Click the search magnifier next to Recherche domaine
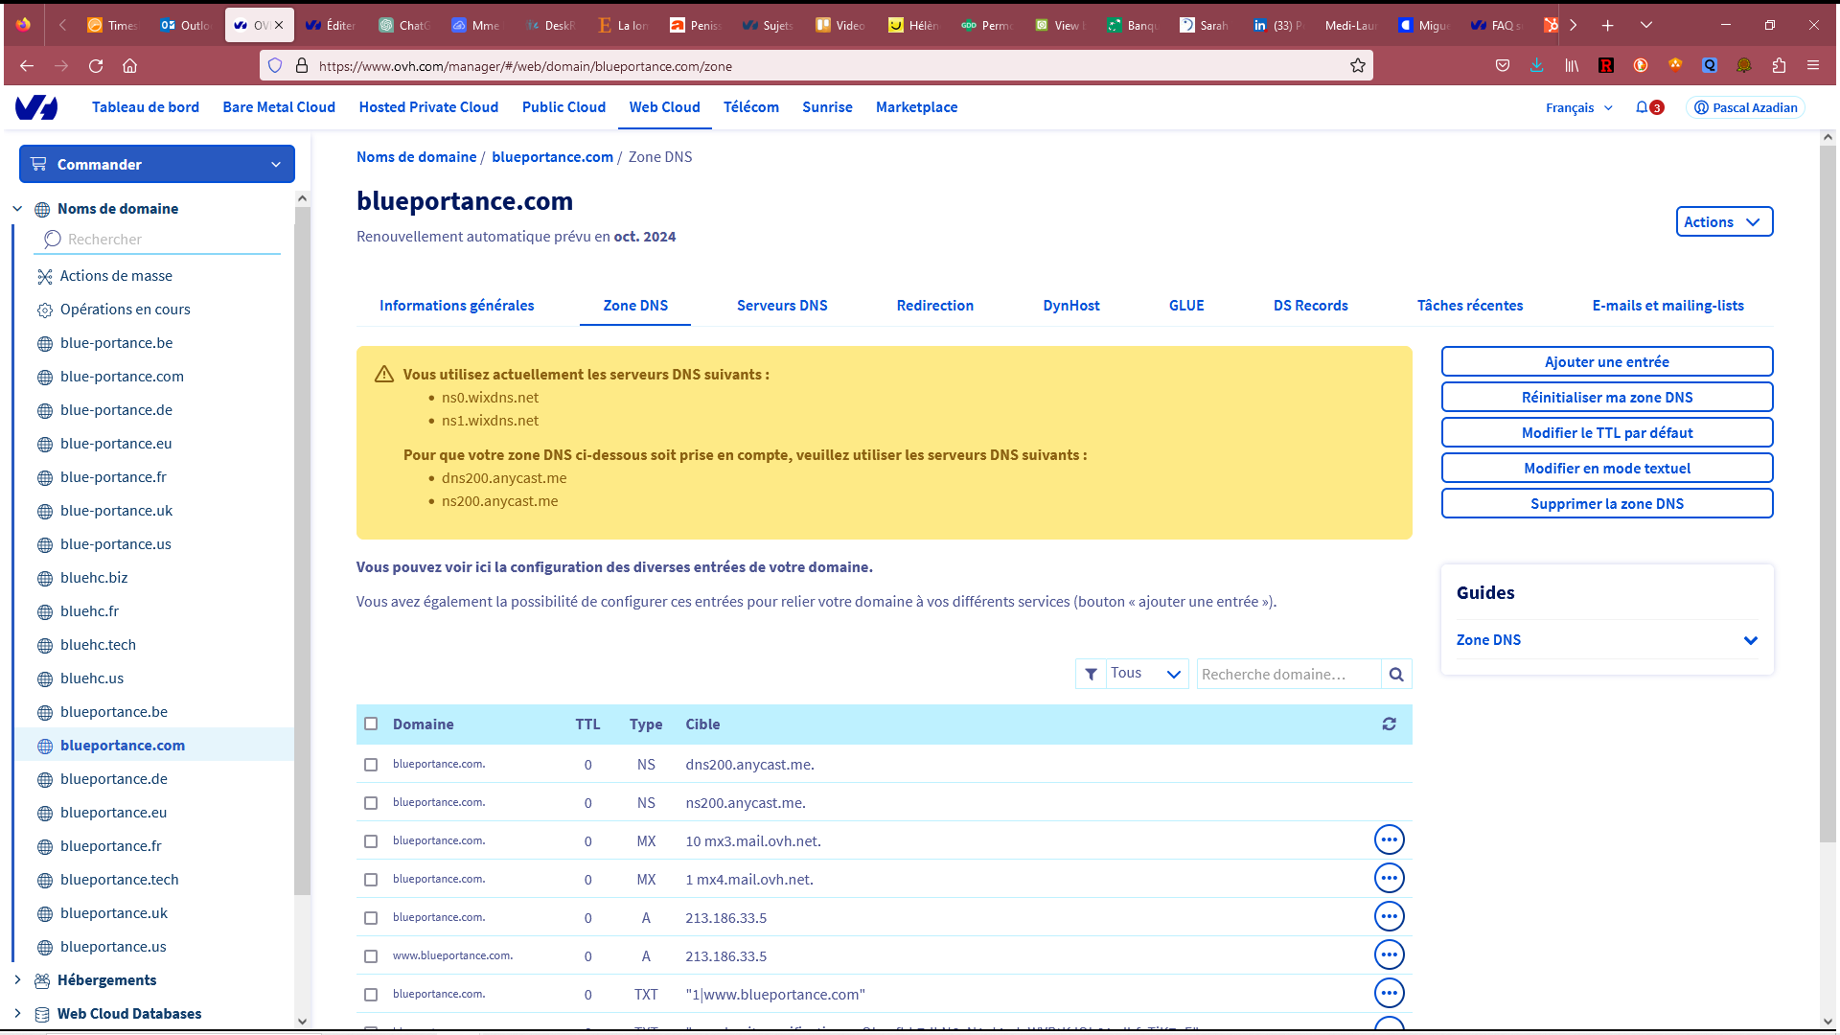Viewport: 1840px width, 1035px height. click(1396, 675)
